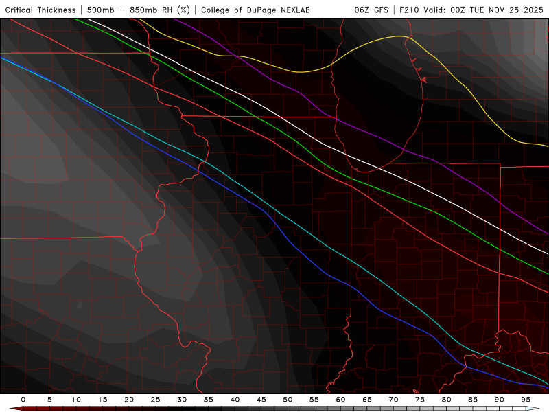Click the "F210" forecast hour text
This screenshot has height=412, width=549.
coord(410,10)
